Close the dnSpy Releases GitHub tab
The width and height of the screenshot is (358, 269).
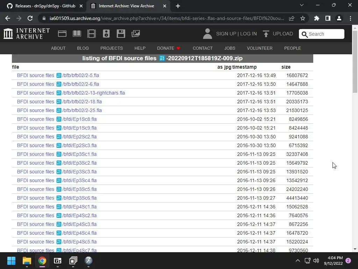pyautogui.click(x=81, y=6)
